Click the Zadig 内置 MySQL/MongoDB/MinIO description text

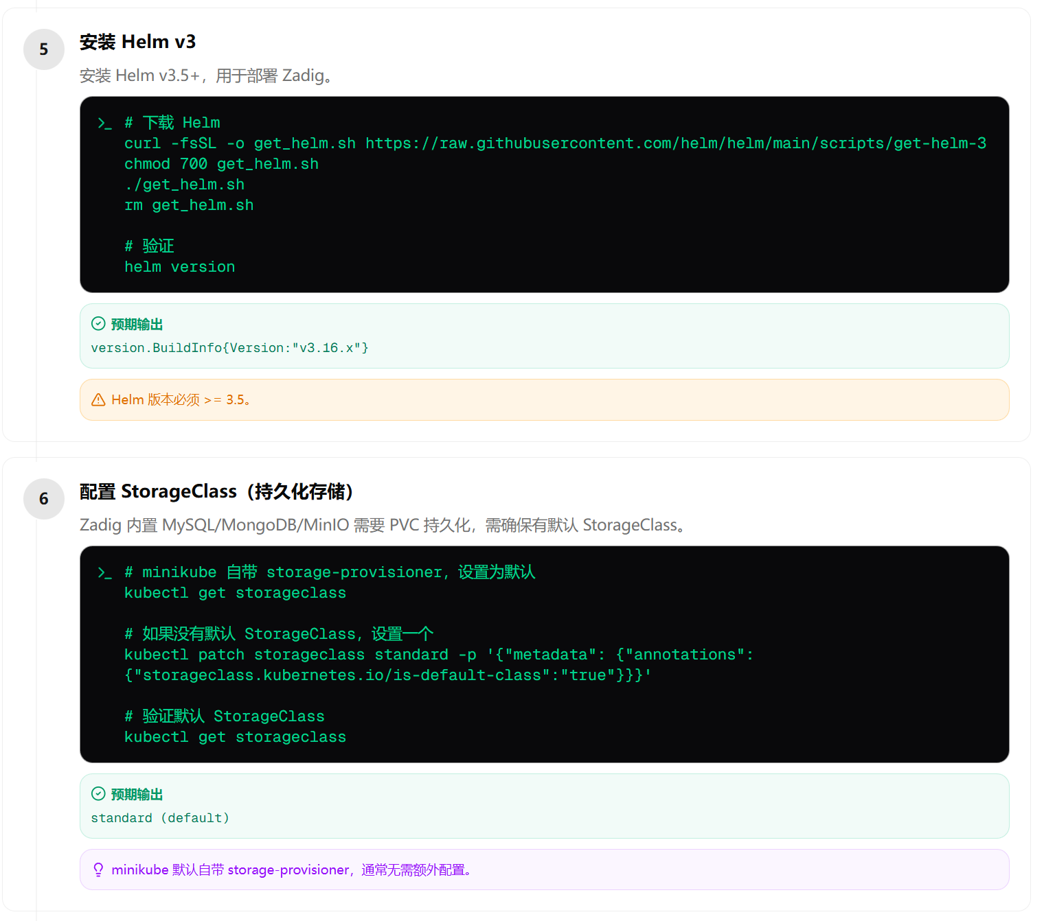pos(383,525)
